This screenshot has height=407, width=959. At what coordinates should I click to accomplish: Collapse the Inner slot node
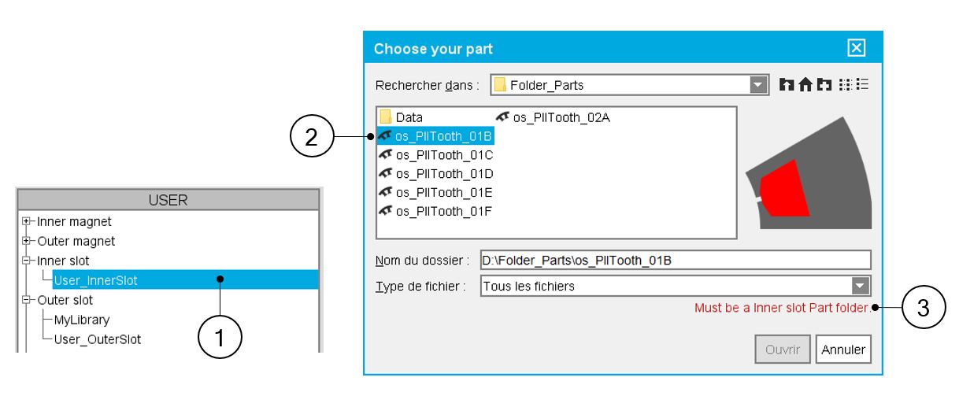[x=28, y=260]
